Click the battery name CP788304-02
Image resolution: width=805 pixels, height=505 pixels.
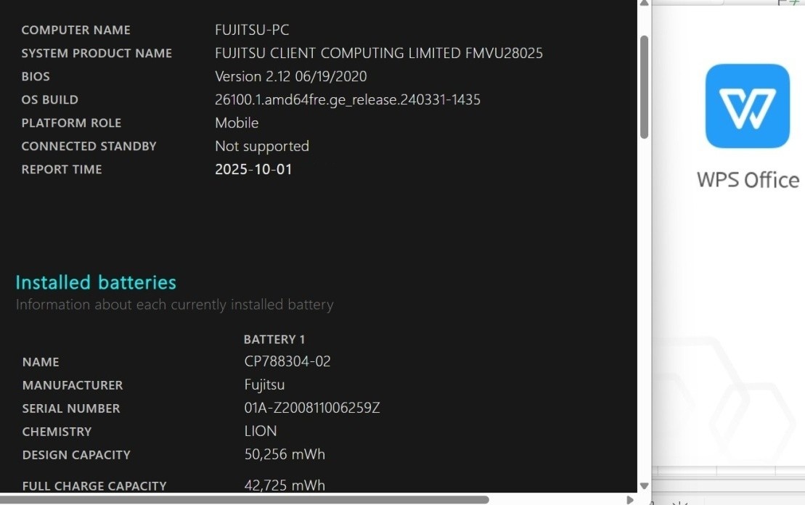[287, 361]
